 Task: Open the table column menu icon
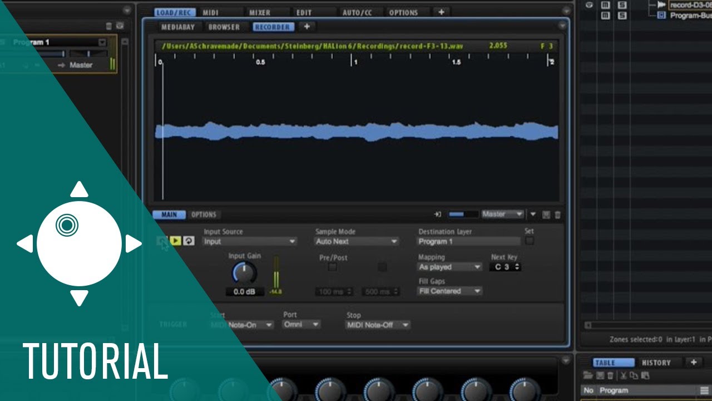point(705,390)
